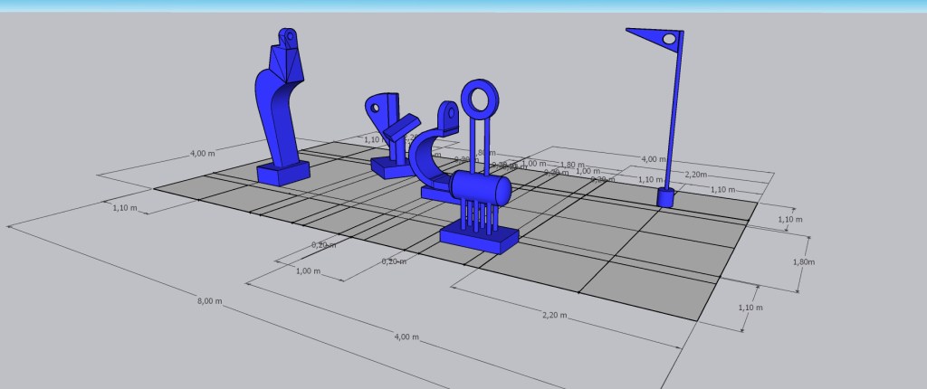
Task: Select the 8,00 m dimension label
Action: [x=210, y=301]
